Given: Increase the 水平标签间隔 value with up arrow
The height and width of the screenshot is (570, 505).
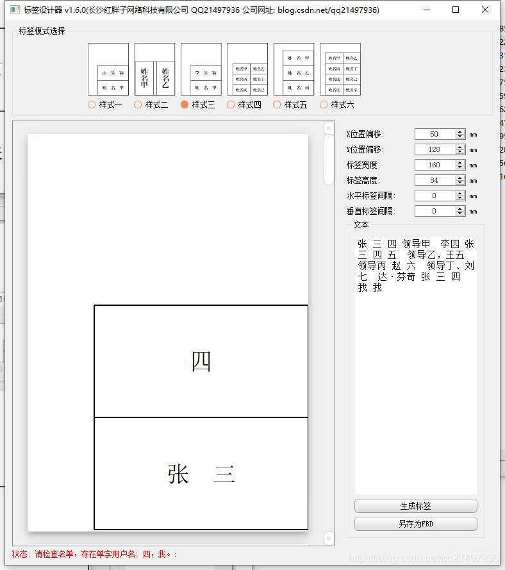Looking at the screenshot, I should [460, 193].
